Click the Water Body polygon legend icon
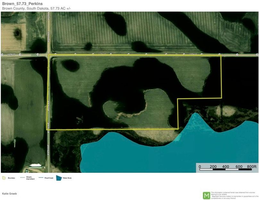This screenshot has height=200, width=259. [x=59, y=178]
